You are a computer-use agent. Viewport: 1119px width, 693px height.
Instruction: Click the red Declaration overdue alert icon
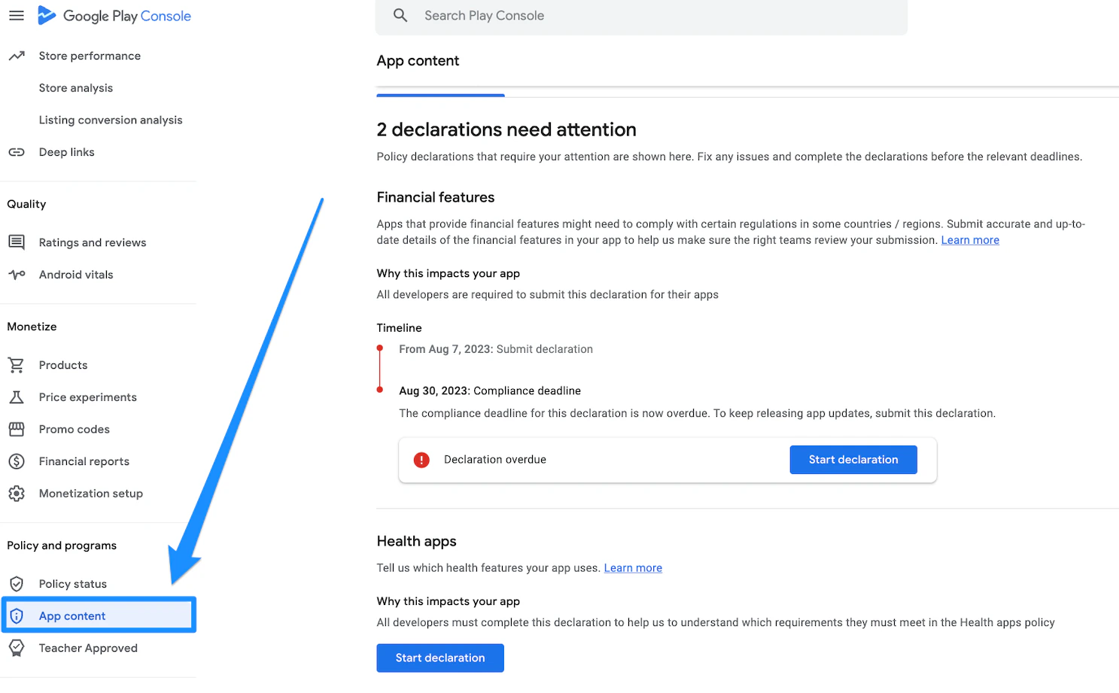click(421, 460)
